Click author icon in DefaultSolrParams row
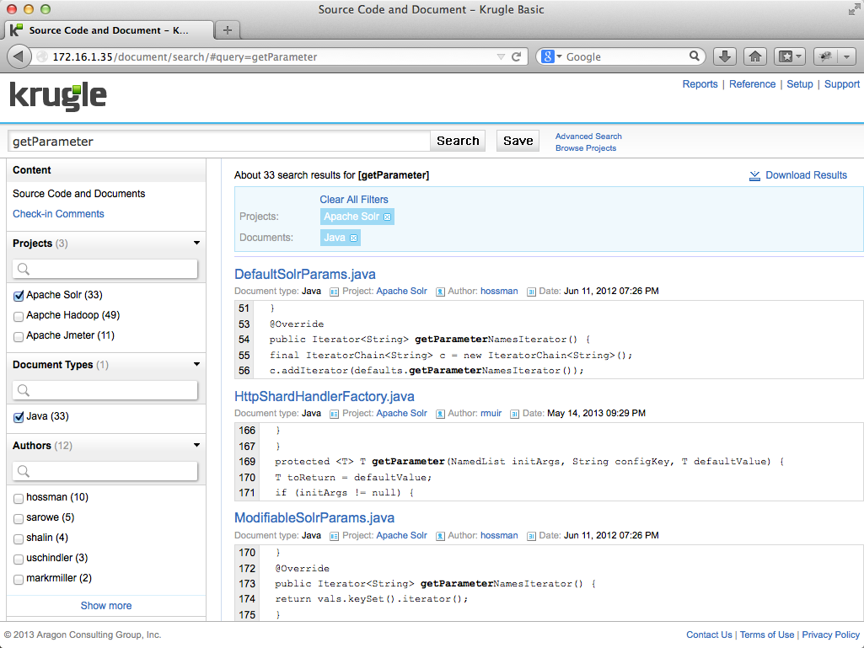The width and height of the screenshot is (864, 648). [440, 292]
